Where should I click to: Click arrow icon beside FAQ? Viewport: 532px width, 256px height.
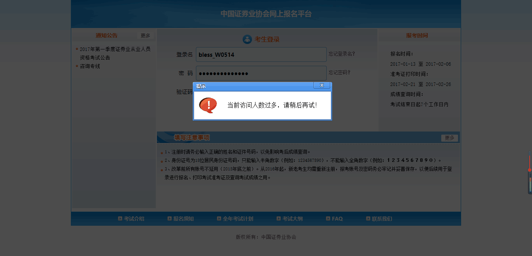tap(328, 219)
